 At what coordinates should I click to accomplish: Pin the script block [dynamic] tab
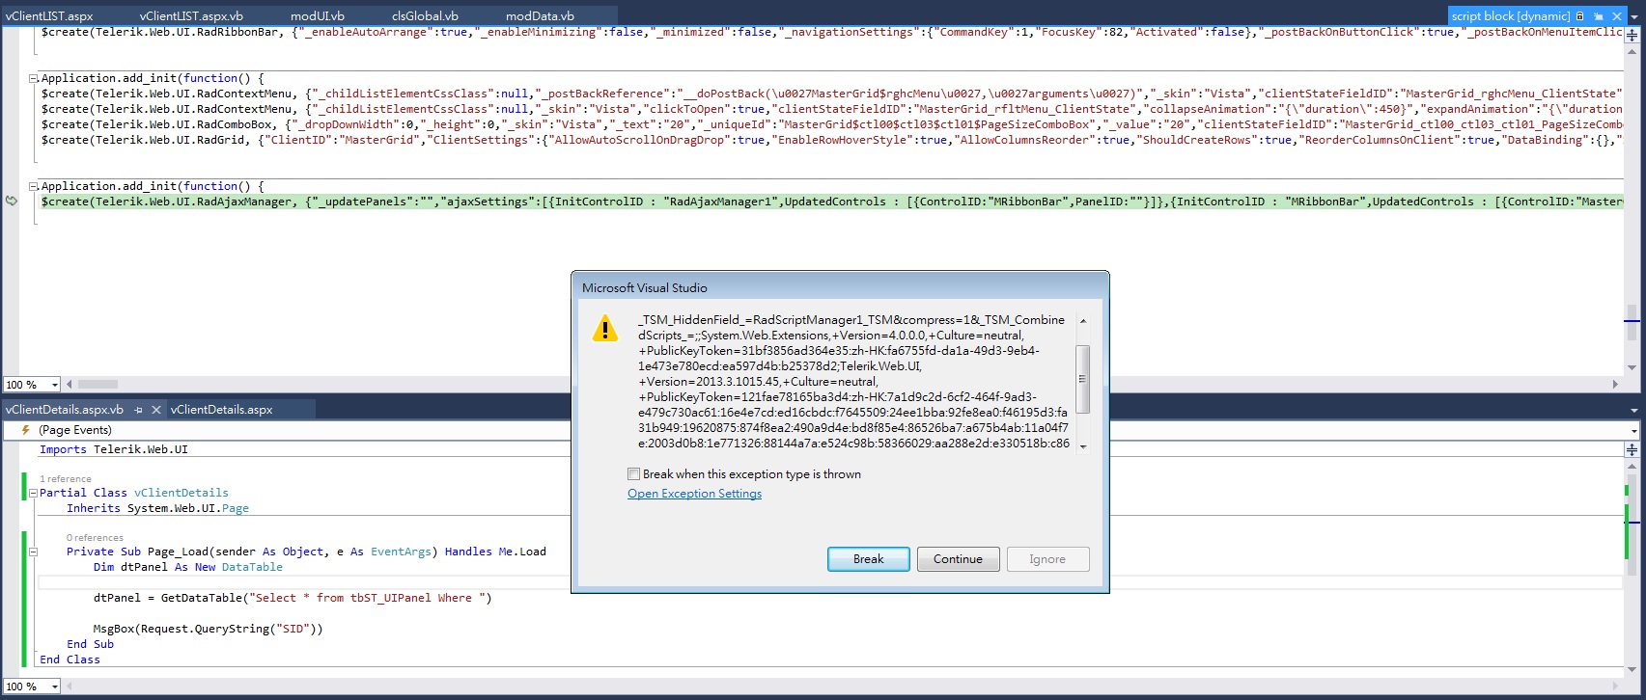point(1598,16)
